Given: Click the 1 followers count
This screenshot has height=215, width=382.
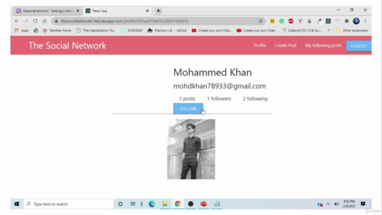Looking at the screenshot, I should point(219,99).
